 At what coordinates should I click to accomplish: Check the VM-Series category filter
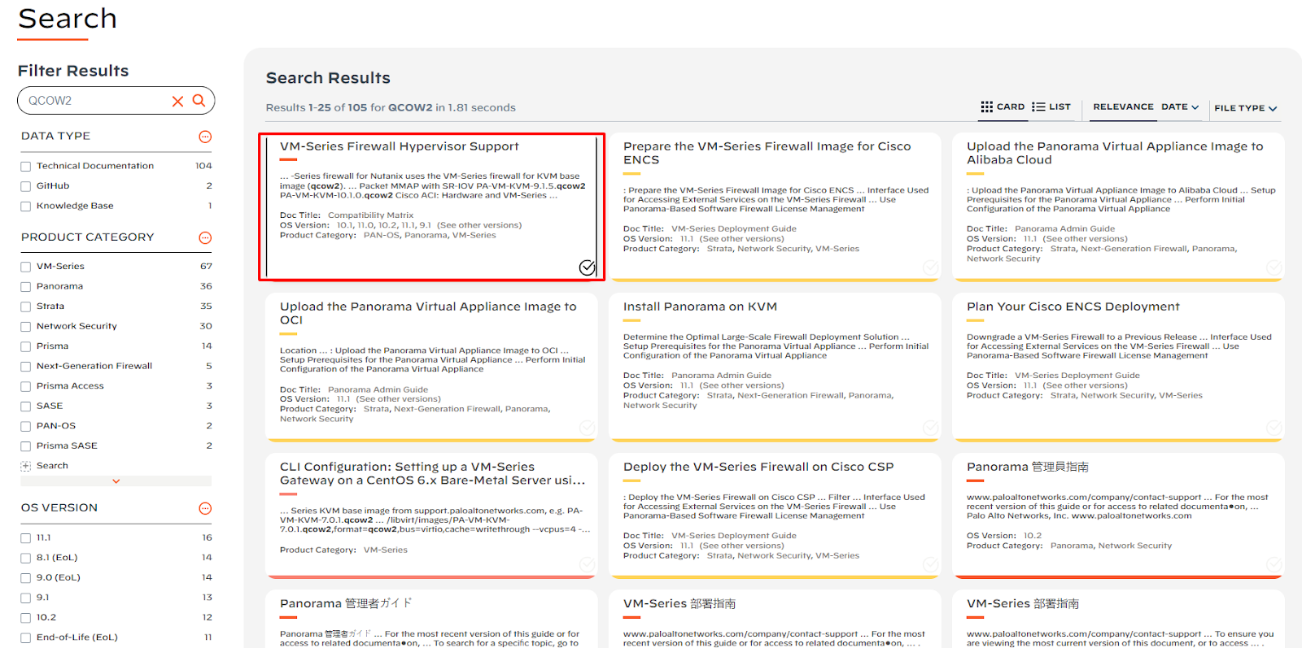coord(25,267)
